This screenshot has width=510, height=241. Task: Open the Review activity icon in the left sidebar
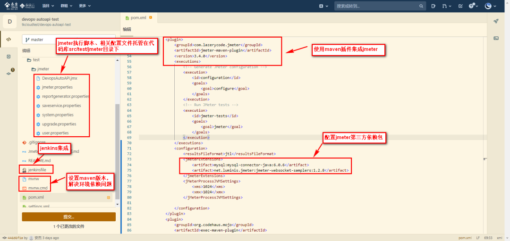(9, 57)
